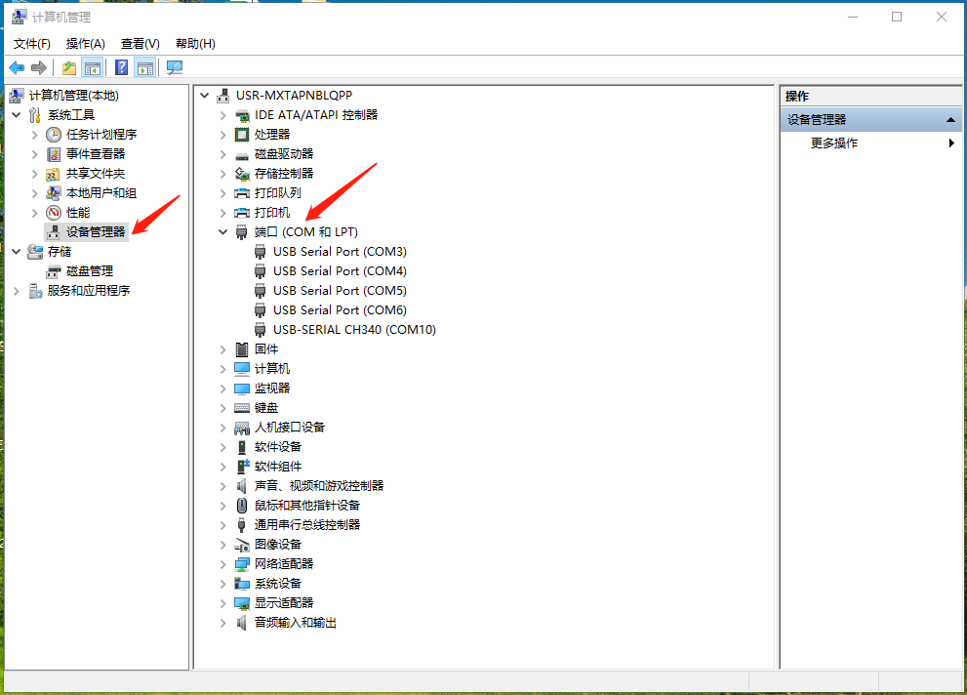Open the 操作(A) menu
The height and width of the screenshot is (695, 967).
pos(86,44)
